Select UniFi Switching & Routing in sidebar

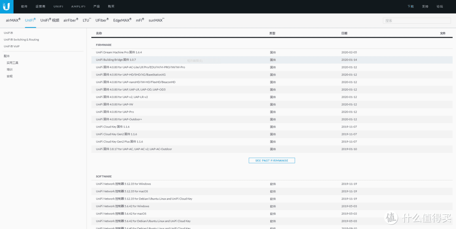pyautogui.click(x=22, y=40)
